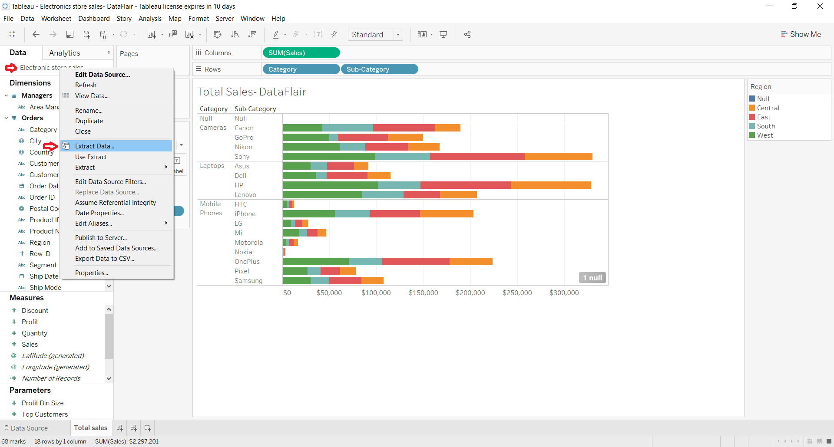Viewport: 834px width, 447px height.
Task: Select the Total sales sheet tab
Action: click(x=90, y=428)
